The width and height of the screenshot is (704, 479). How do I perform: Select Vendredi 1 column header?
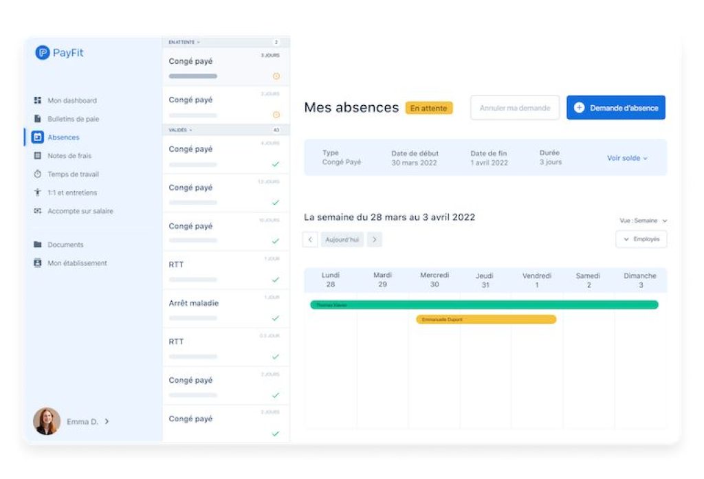click(537, 280)
